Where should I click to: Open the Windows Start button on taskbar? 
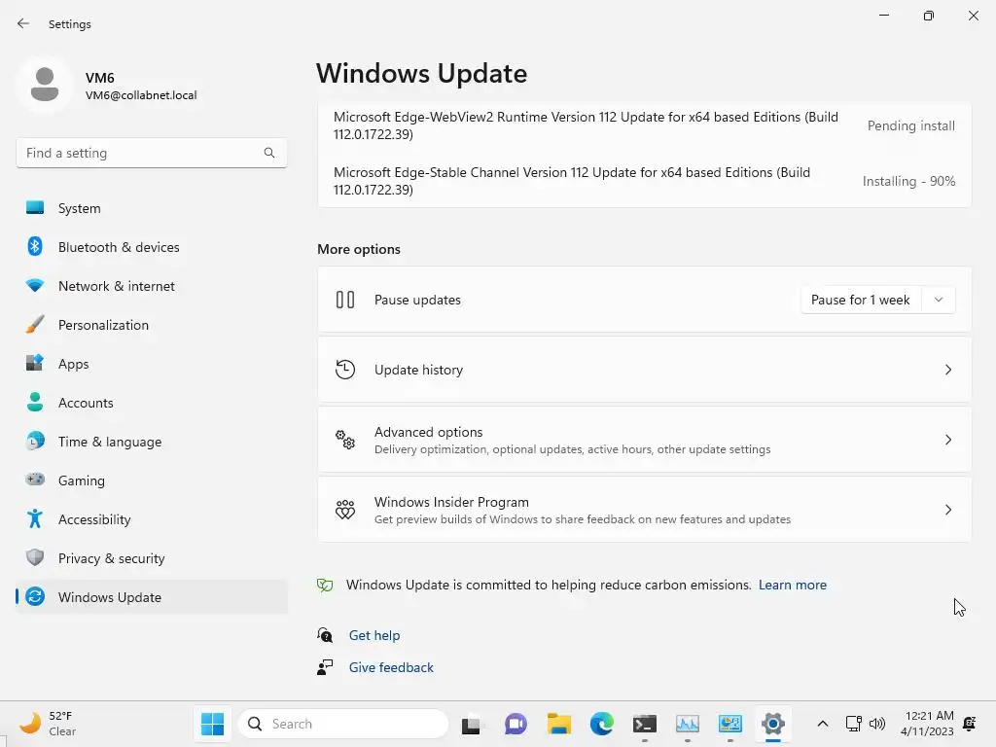(x=212, y=724)
